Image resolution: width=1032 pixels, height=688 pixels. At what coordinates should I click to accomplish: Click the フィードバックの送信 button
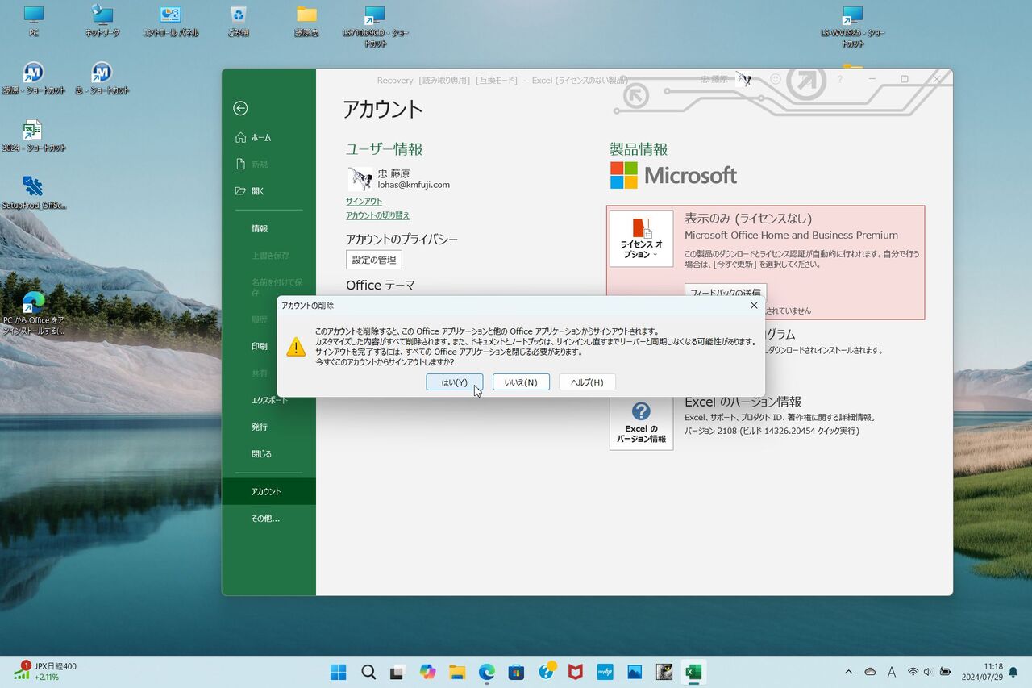726,291
